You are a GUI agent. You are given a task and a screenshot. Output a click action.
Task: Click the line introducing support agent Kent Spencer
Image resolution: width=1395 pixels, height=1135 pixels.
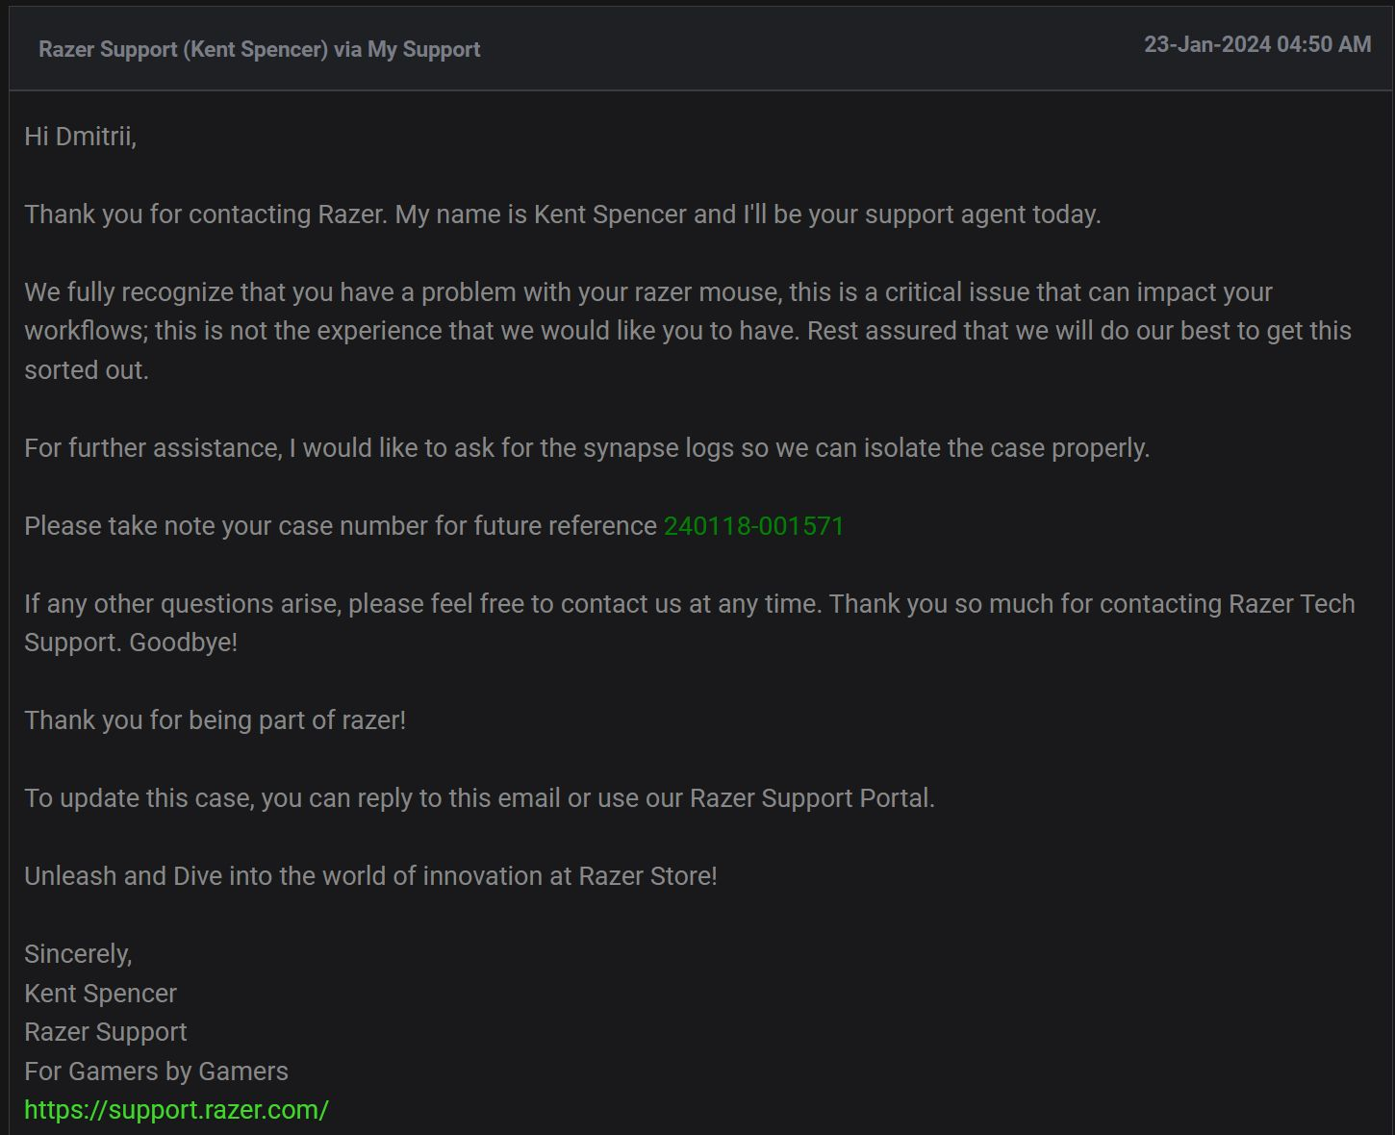click(563, 214)
